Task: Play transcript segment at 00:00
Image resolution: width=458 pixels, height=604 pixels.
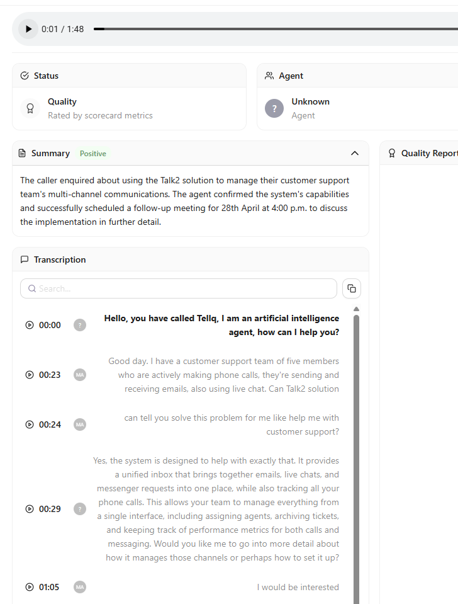Action: pyautogui.click(x=30, y=325)
